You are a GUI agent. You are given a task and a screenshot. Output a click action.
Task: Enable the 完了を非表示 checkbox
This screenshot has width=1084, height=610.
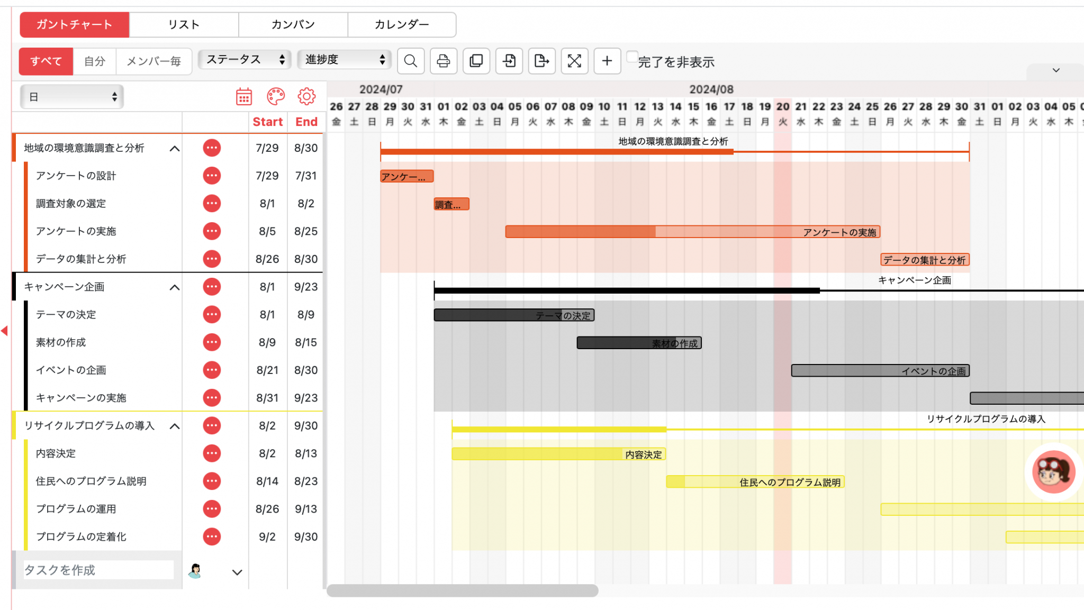[x=631, y=55]
